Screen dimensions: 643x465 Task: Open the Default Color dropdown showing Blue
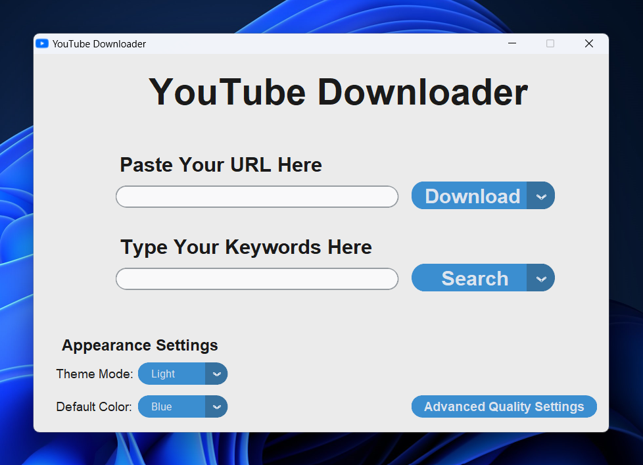point(183,406)
